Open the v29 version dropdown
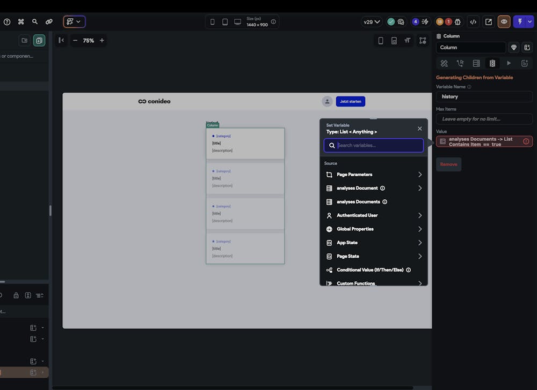The image size is (537, 390). pyautogui.click(x=372, y=22)
